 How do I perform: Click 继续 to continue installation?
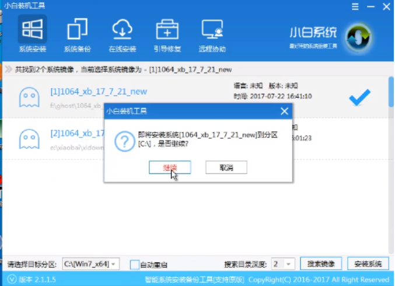169,168
